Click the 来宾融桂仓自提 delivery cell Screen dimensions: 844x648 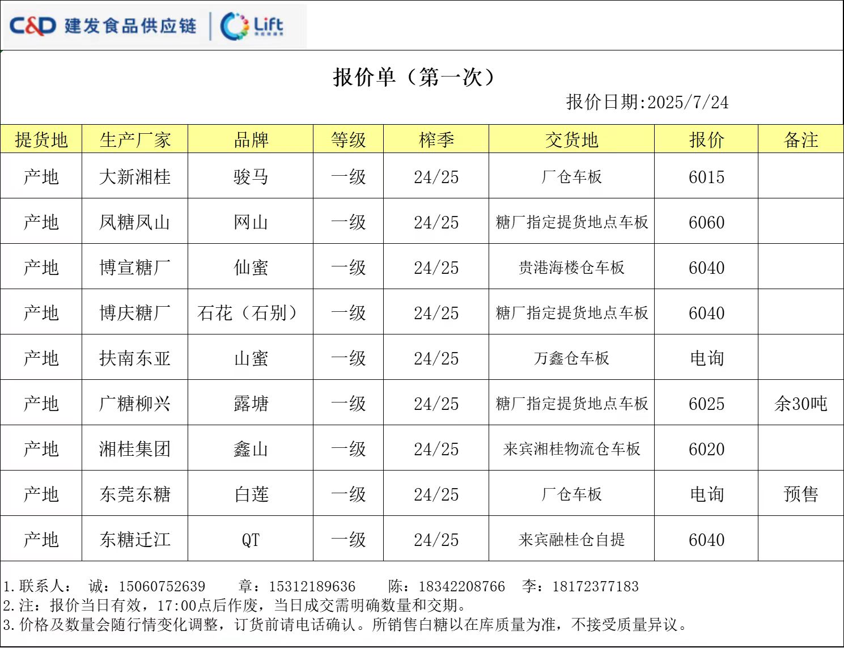click(x=571, y=540)
